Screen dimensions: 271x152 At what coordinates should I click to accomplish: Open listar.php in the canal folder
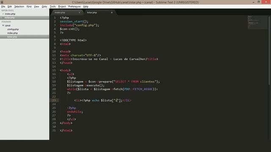click(x=12, y=37)
